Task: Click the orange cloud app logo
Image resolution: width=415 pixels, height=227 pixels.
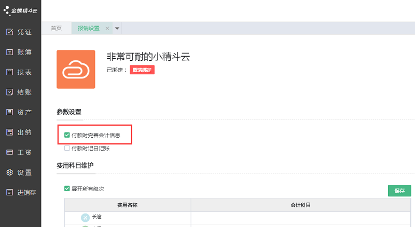Action: point(76,70)
